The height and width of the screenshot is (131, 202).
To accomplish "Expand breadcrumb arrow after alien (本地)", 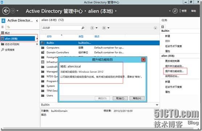I will 116,11.
